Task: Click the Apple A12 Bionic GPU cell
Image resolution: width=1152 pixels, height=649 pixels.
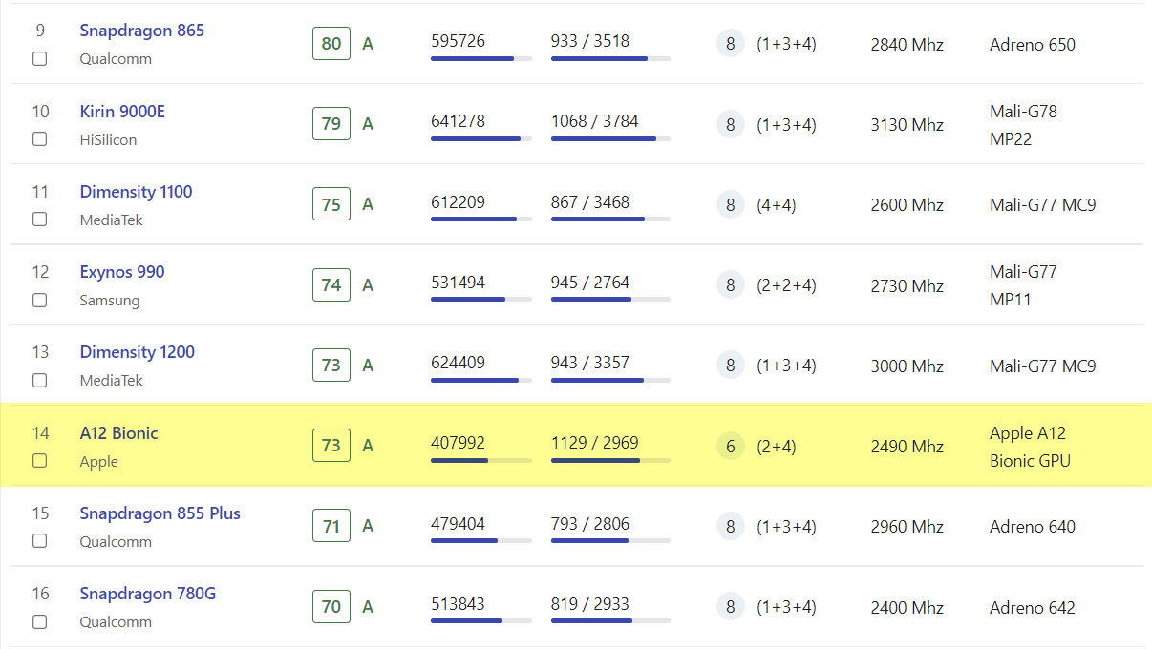Action: 1031,447
